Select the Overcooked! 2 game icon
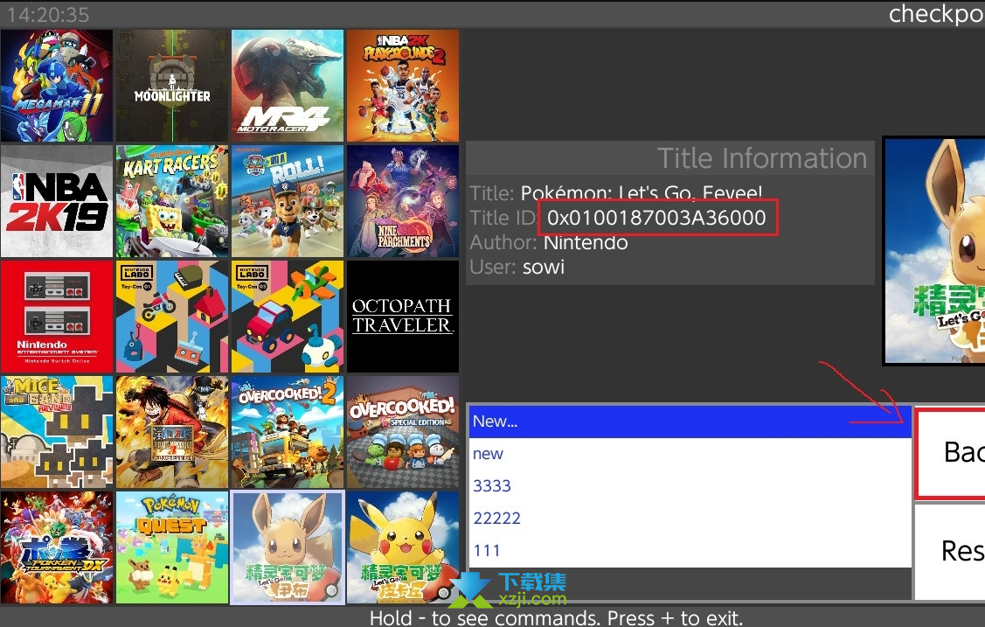 [x=288, y=432]
